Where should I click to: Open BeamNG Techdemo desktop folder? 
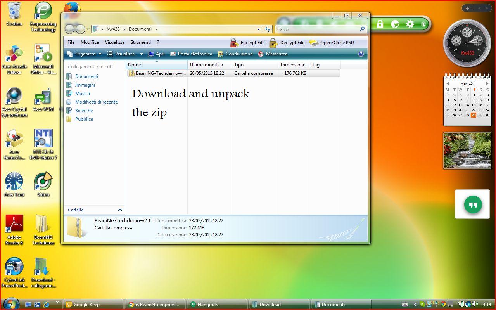43,230
